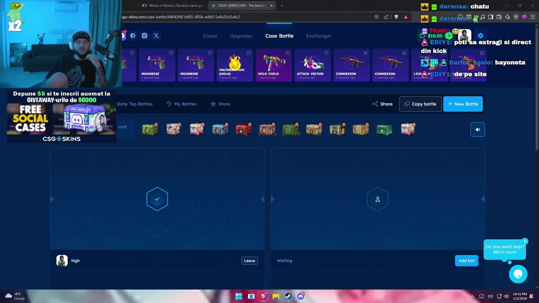
Task: Click the user profile avatar in header
Action: click(x=465, y=36)
